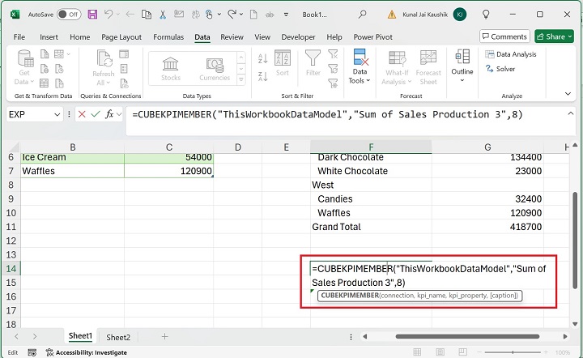This screenshot has width=583, height=358.
Task: Toggle the AutoSave switch
Action: [69, 15]
